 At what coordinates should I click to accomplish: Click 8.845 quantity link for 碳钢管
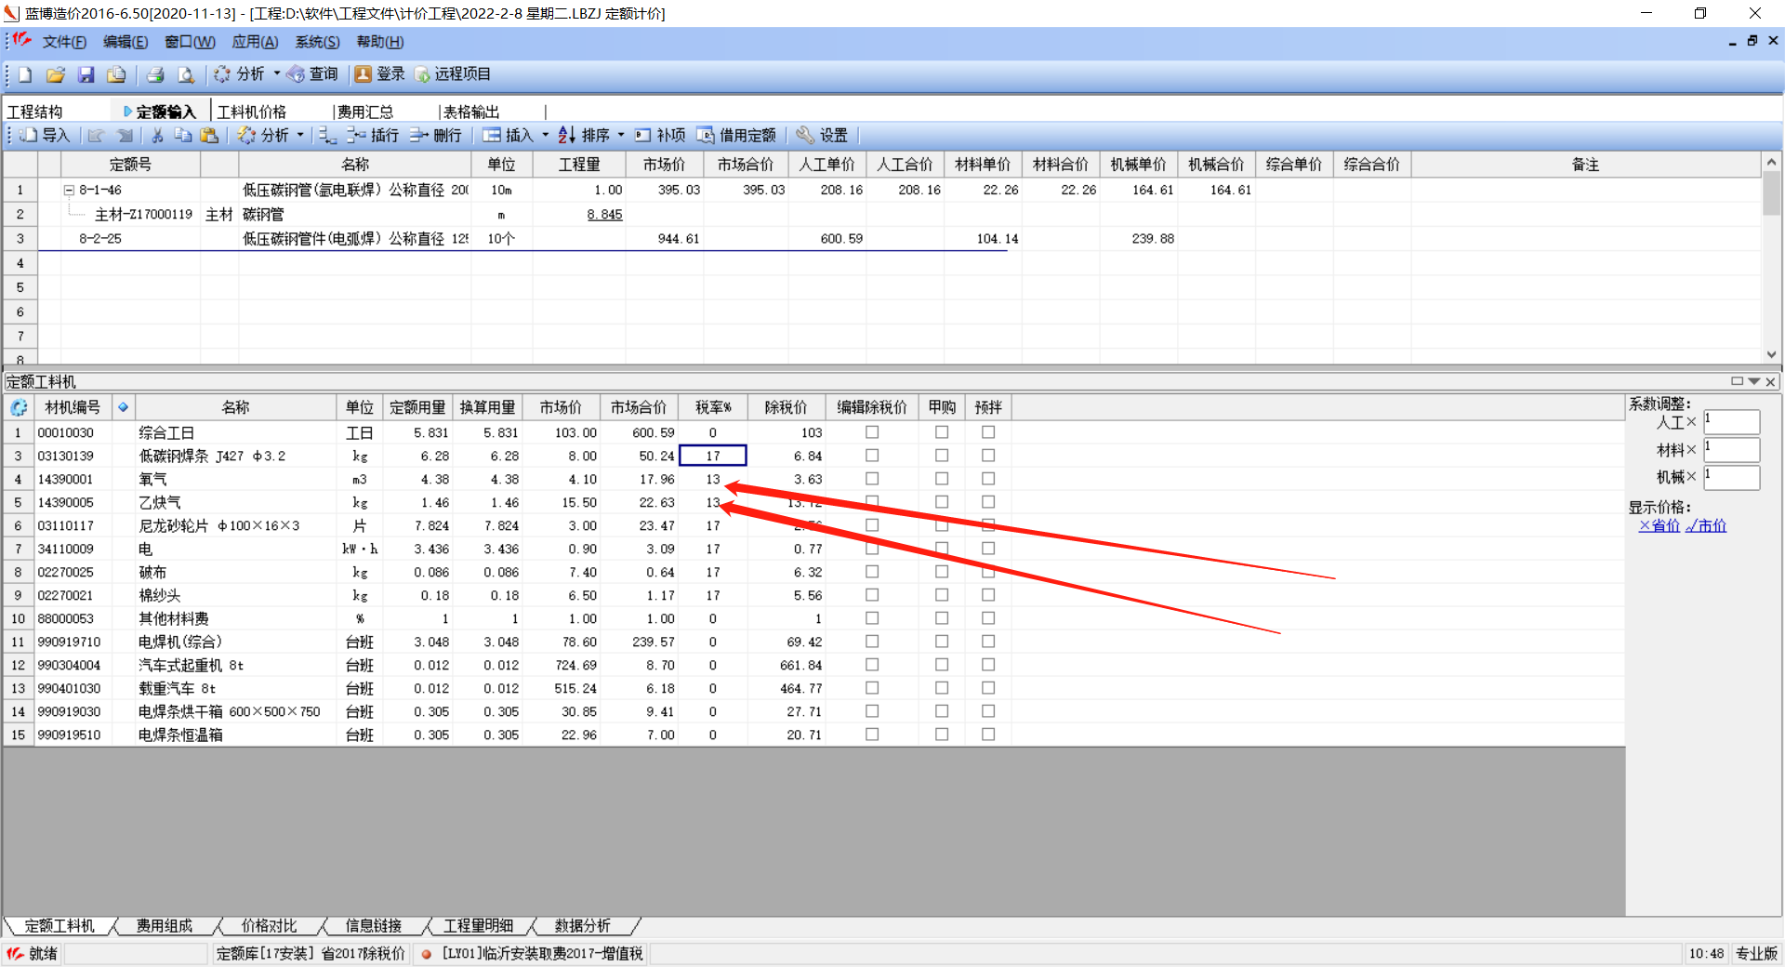(x=605, y=215)
